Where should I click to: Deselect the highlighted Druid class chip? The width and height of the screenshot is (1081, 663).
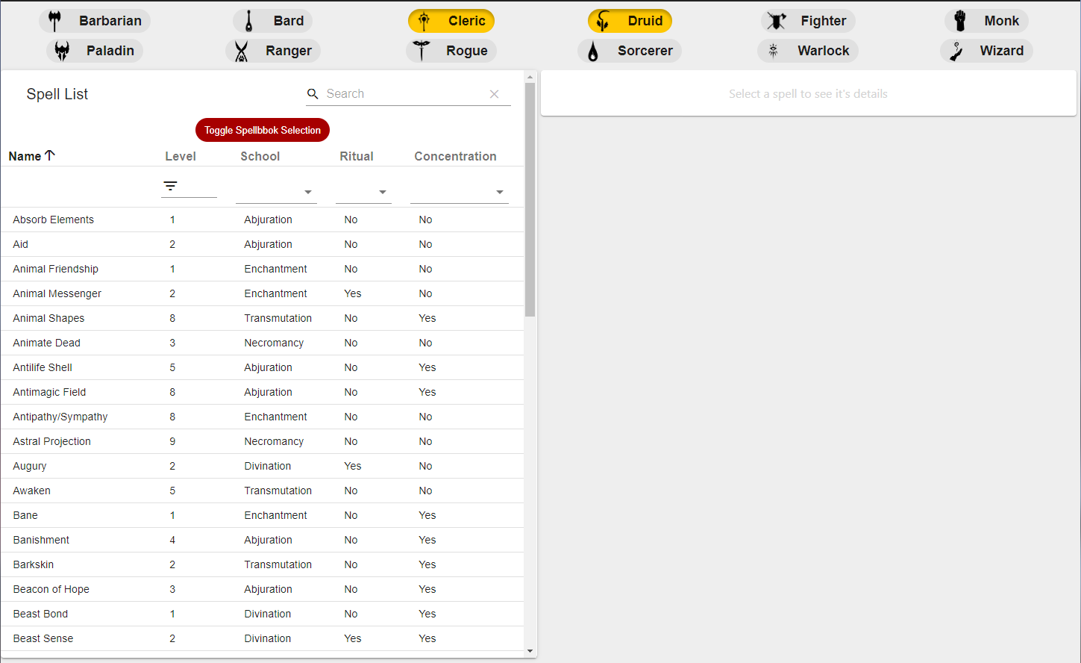click(x=630, y=21)
